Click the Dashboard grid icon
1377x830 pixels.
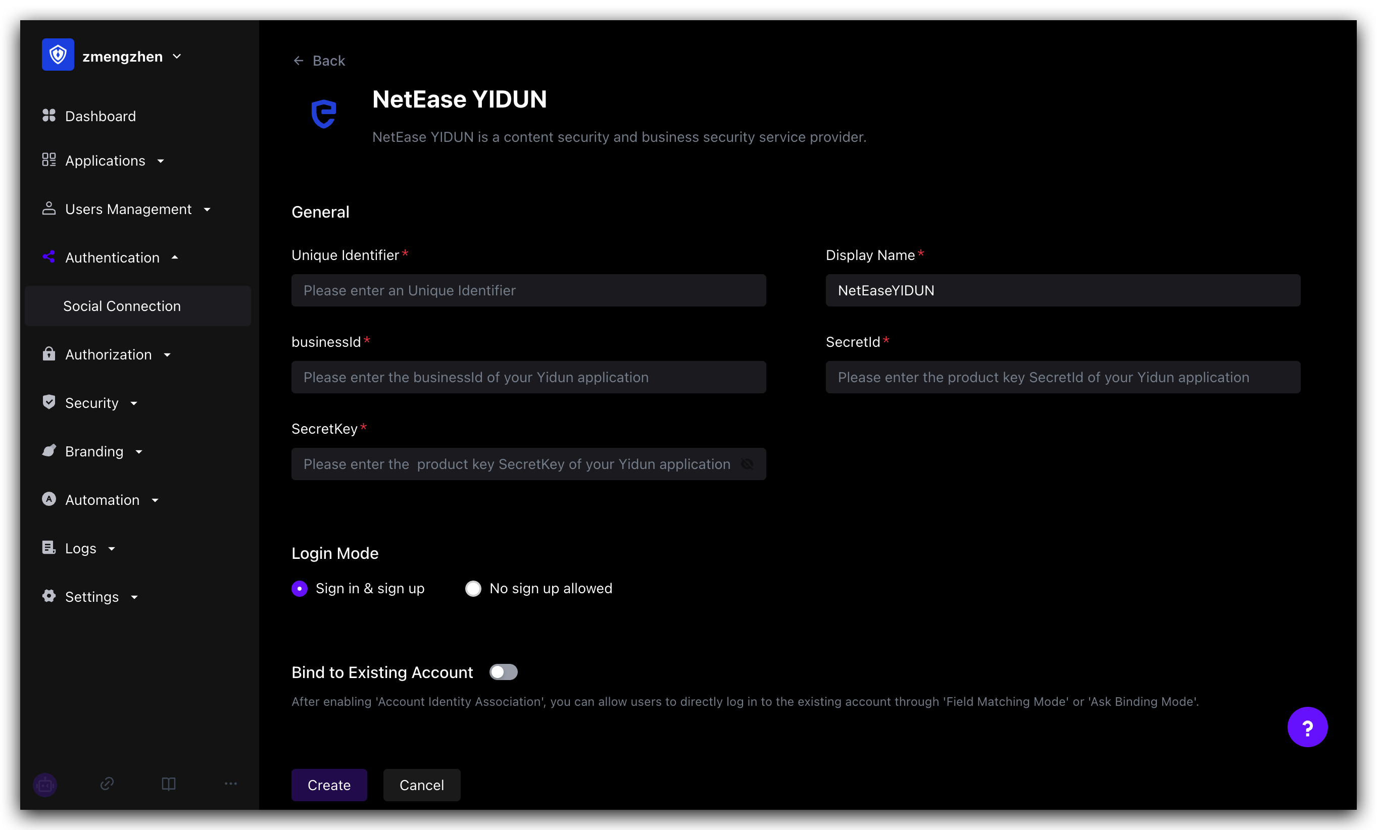(49, 116)
